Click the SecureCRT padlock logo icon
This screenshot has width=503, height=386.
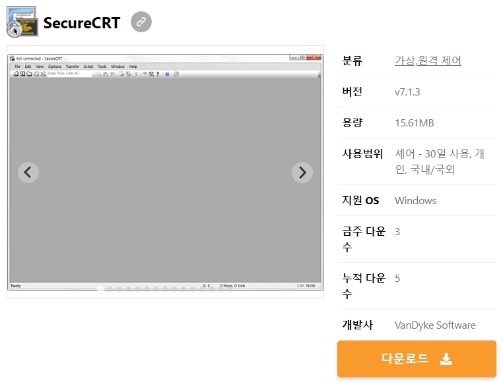pos(22,22)
